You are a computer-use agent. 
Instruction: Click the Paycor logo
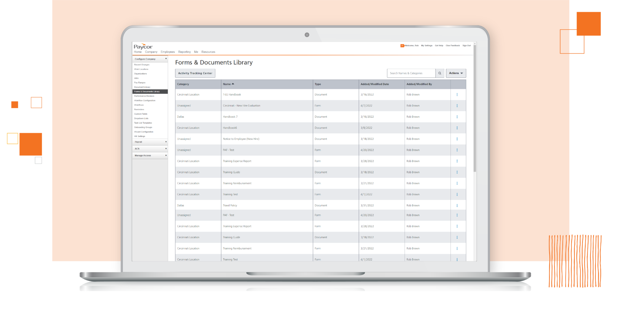(x=143, y=46)
